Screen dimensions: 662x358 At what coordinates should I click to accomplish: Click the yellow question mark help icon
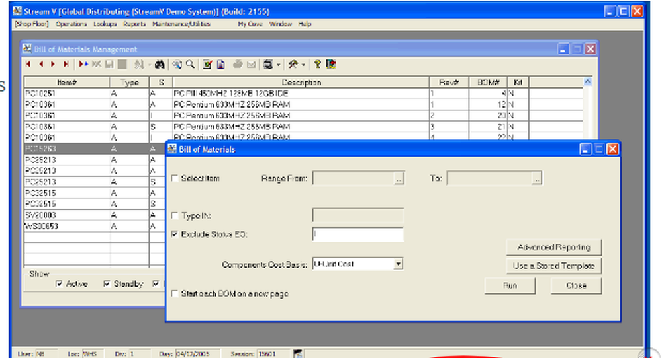pyautogui.click(x=318, y=65)
